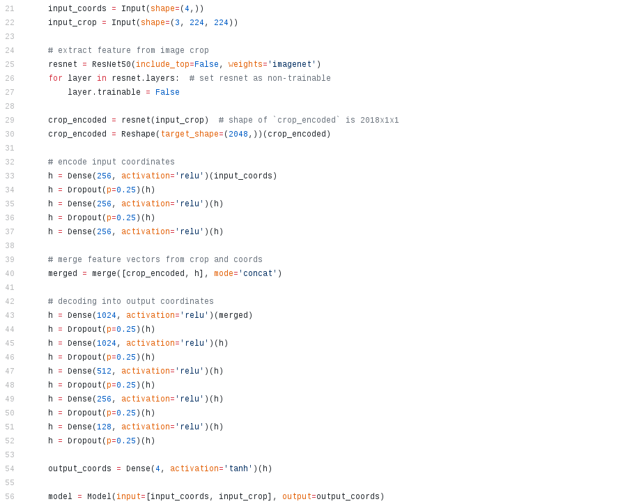The image size is (625, 504).
Task: Click "resnet.layers" in the for loop
Action: [143, 78]
